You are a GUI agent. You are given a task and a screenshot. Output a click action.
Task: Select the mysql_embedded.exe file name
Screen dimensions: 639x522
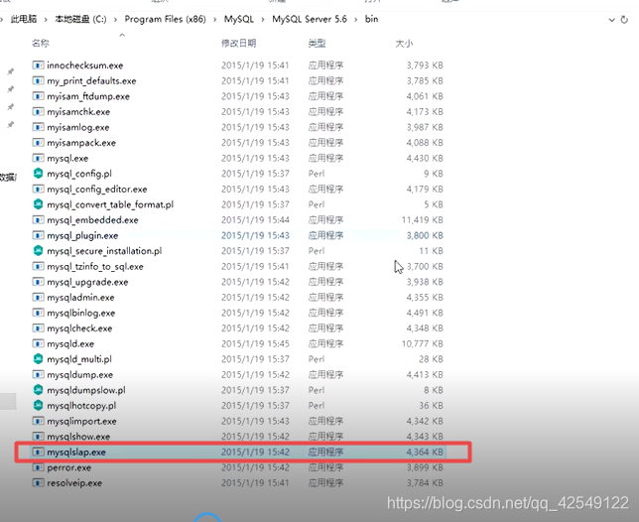[x=92, y=220]
